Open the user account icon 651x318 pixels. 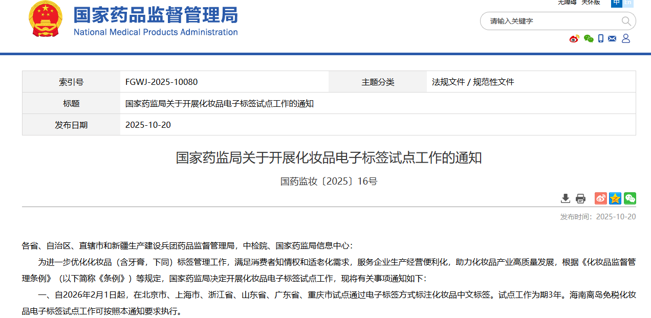tap(625, 39)
